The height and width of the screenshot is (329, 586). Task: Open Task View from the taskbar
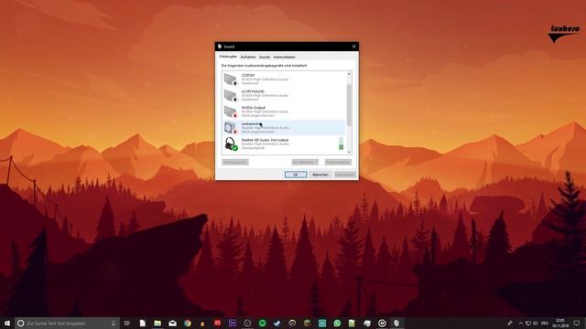click(x=127, y=324)
